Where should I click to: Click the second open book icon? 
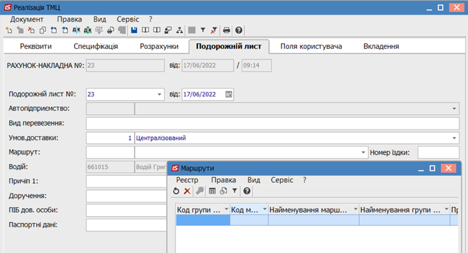pyautogui.click(x=156, y=30)
